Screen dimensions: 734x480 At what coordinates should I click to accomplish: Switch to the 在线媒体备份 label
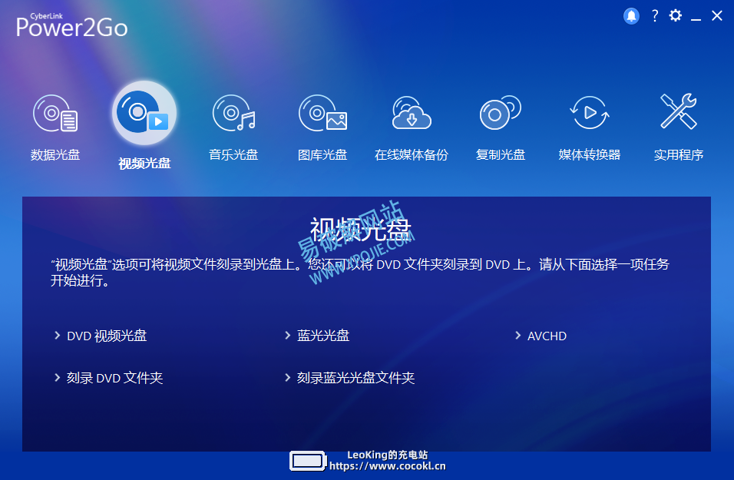[412, 154]
